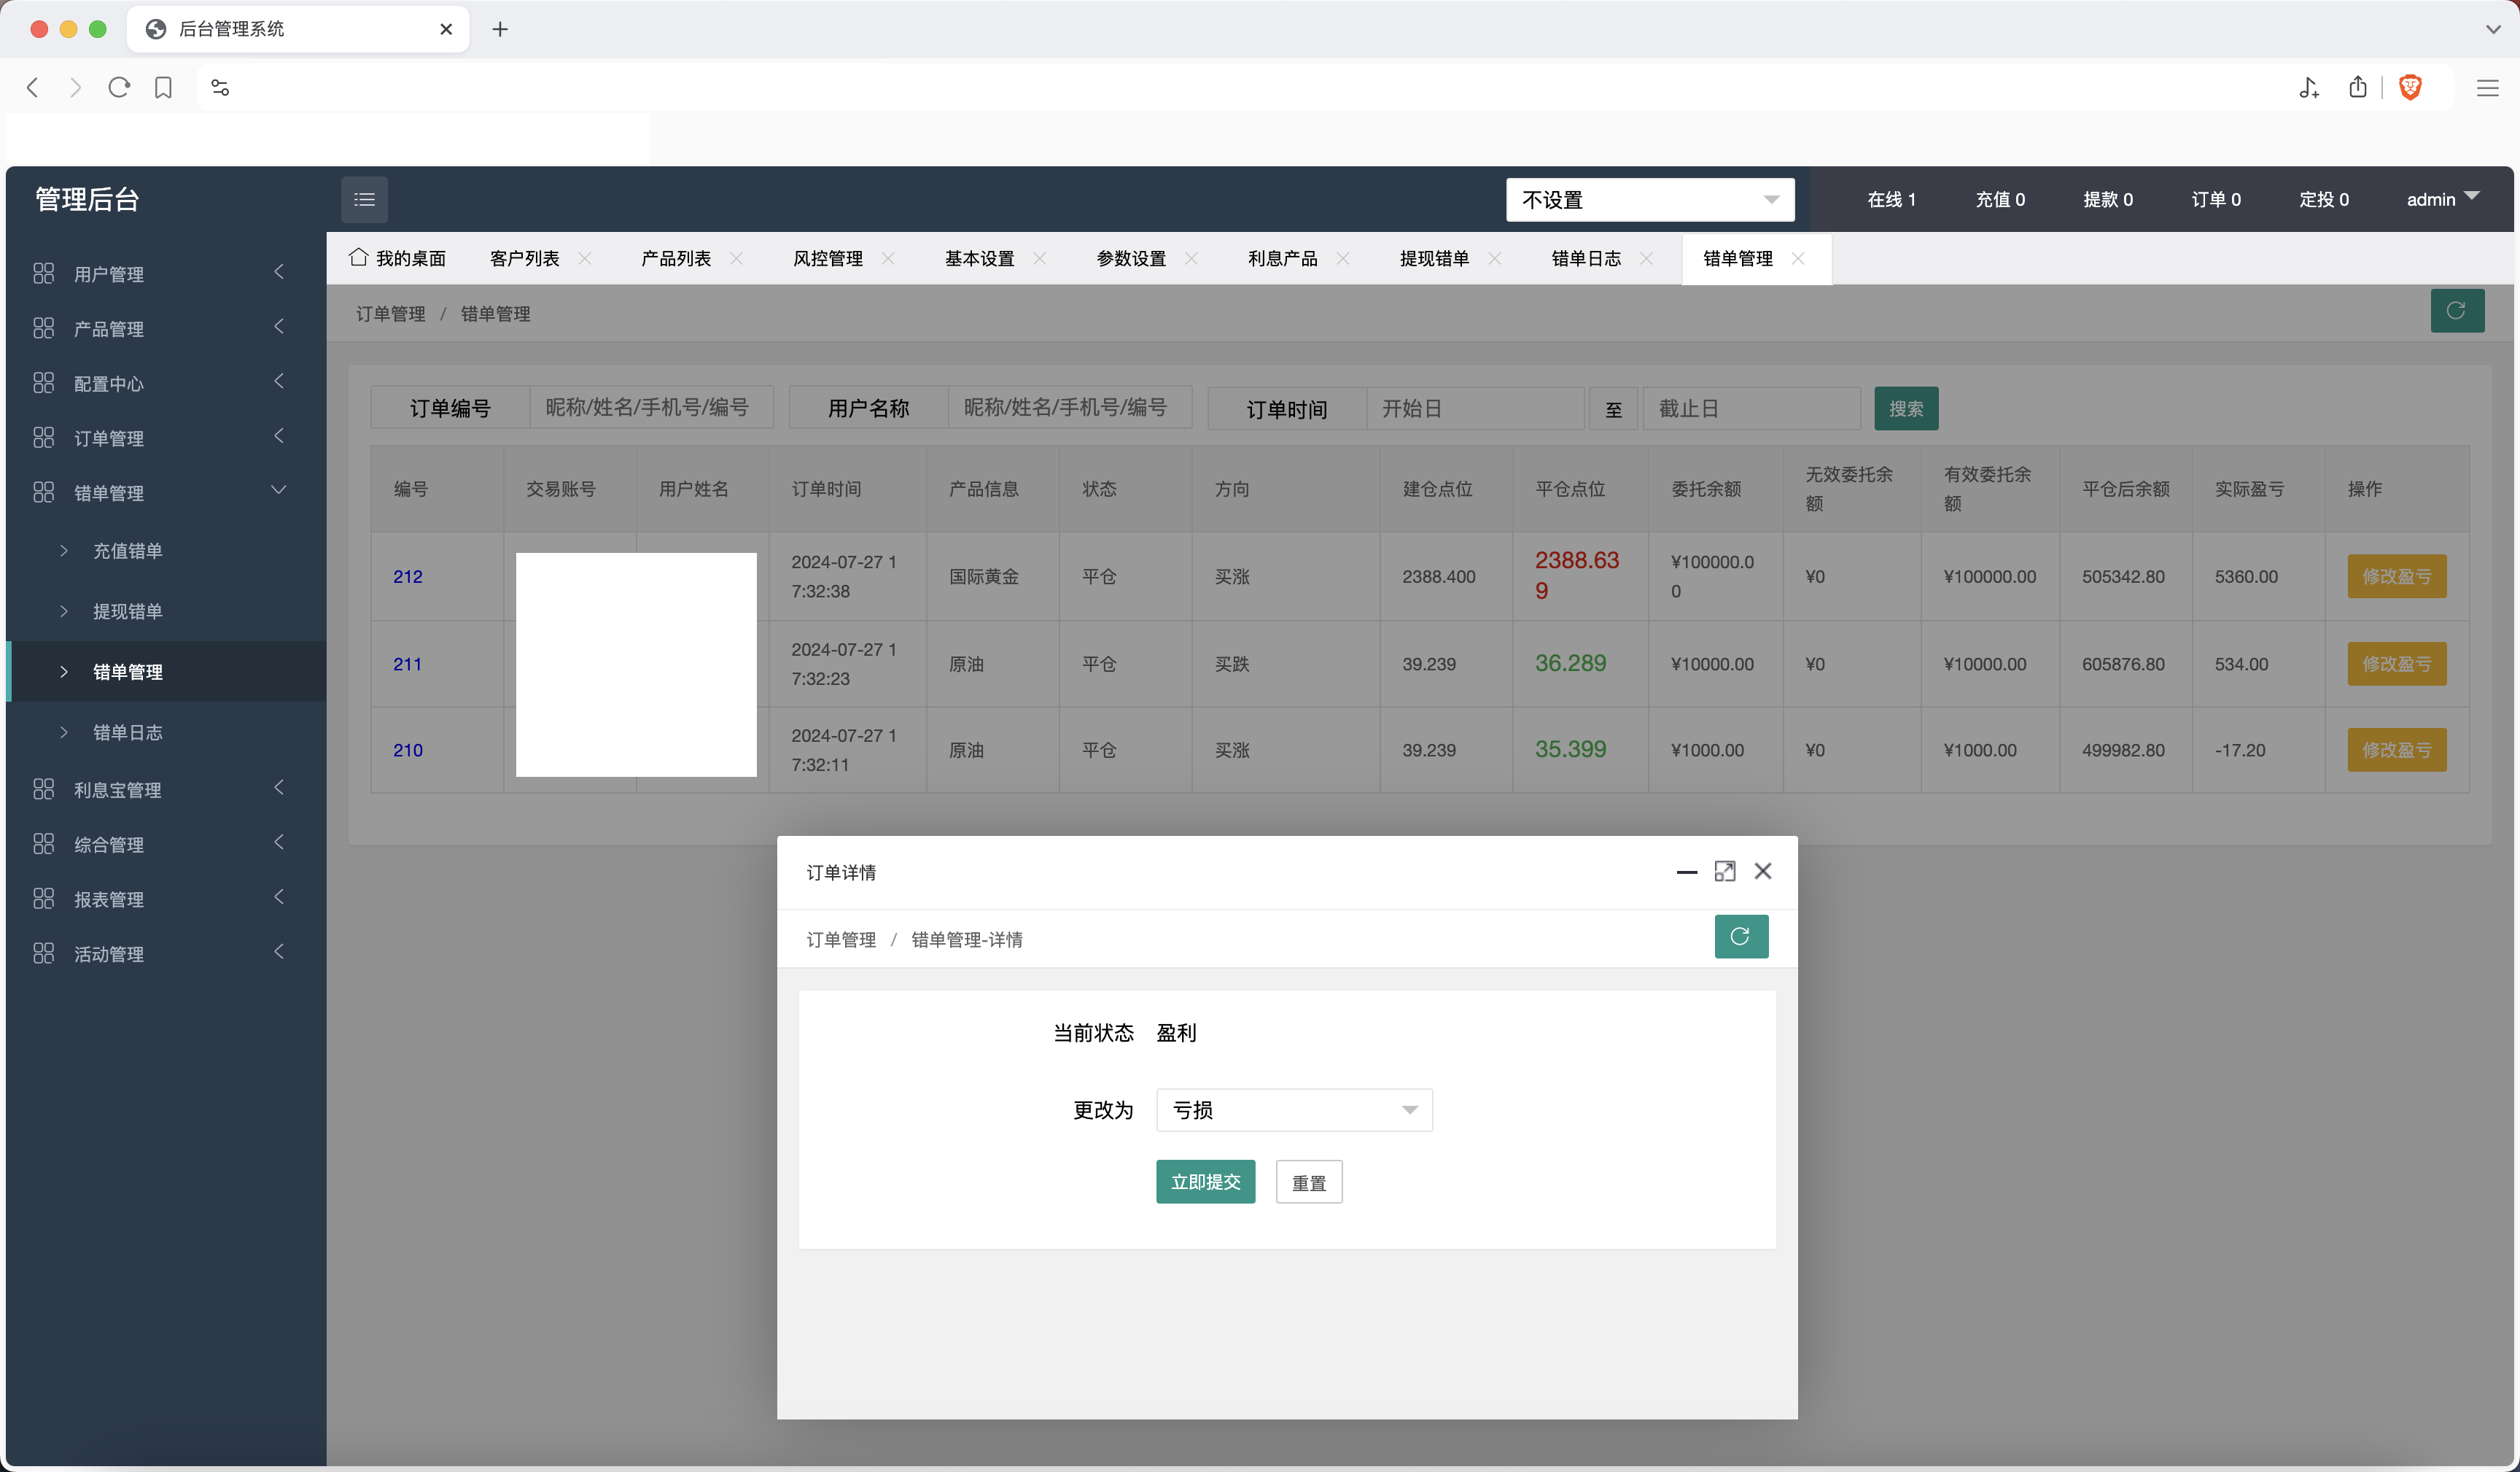
Task: Open a new browser tab
Action: point(500,29)
